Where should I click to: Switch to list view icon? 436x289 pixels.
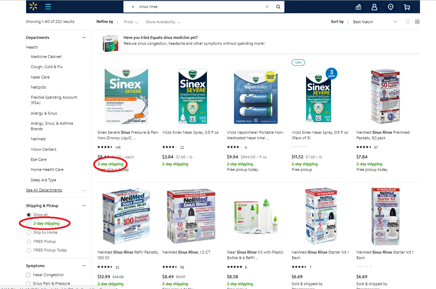(407, 22)
